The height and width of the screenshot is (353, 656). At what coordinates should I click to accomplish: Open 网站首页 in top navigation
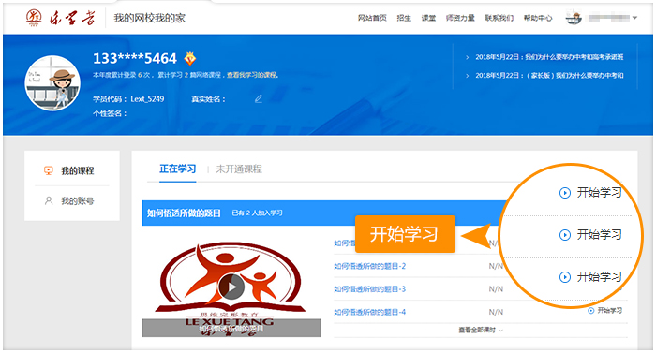[x=372, y=18]
